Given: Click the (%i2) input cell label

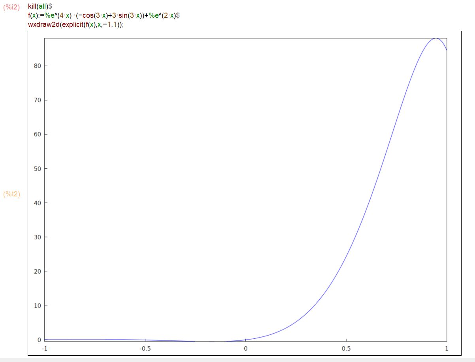Looking at the screenshot, I should (x=11, y=7).
